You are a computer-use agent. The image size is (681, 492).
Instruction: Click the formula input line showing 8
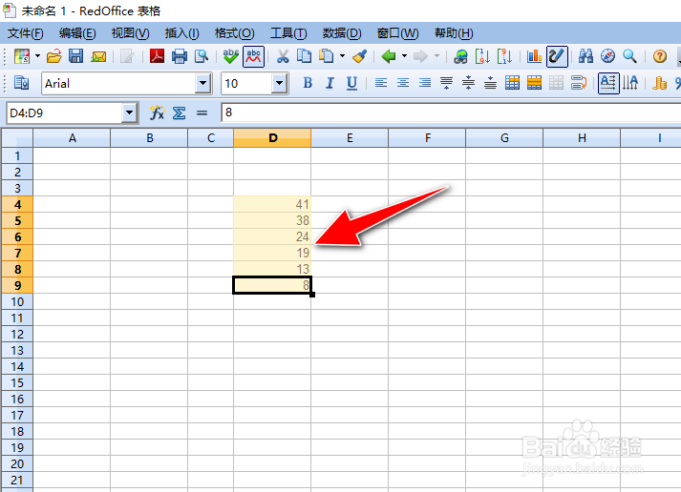(x=451, y=113)
